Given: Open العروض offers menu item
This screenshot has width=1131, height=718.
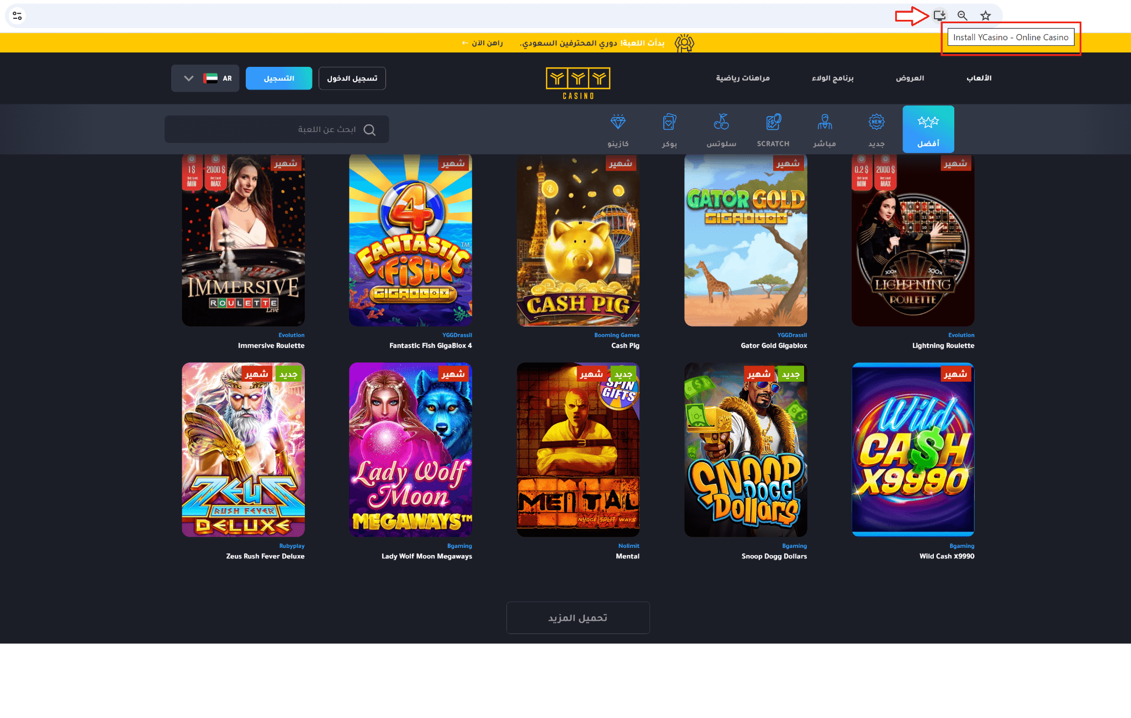Looking at the screenshot, I should coord(910,78).
